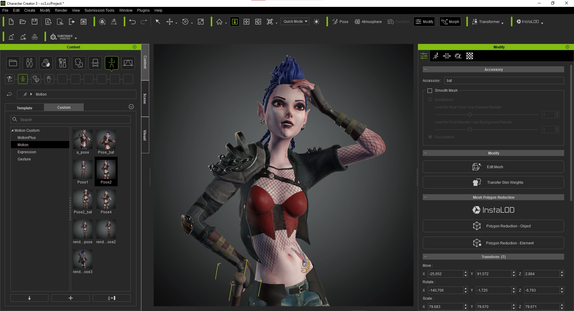Switch to the Visual side tab
The width and height of the screenshot is (574, 311).
point(145,135)
